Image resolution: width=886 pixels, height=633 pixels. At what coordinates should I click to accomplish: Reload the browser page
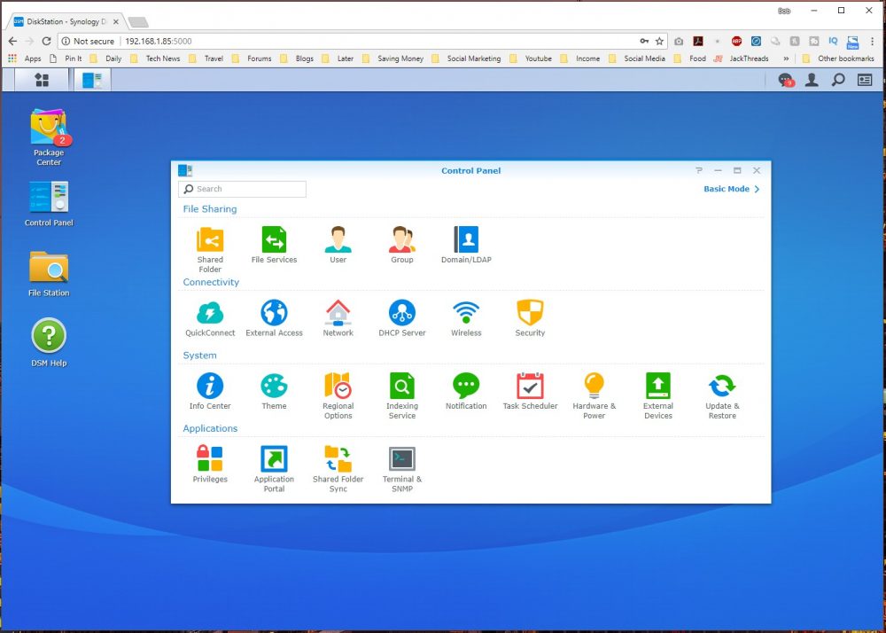pos(46,42)
